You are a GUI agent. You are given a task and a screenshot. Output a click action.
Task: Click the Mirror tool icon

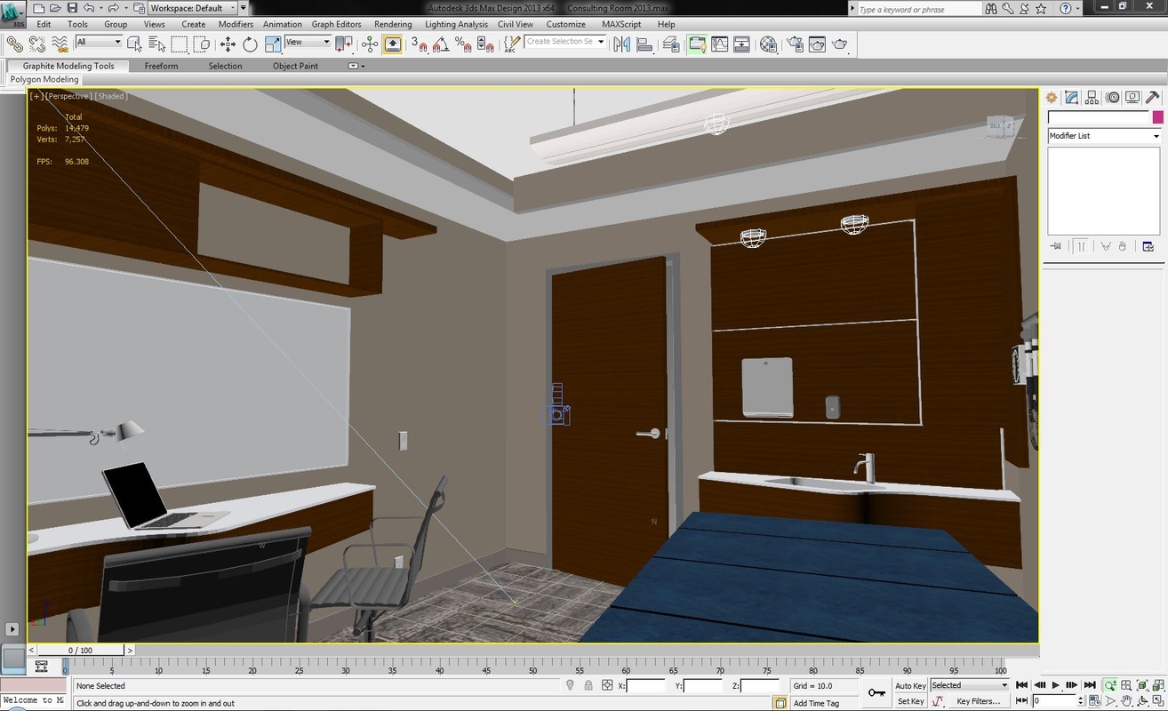[622, 44]
